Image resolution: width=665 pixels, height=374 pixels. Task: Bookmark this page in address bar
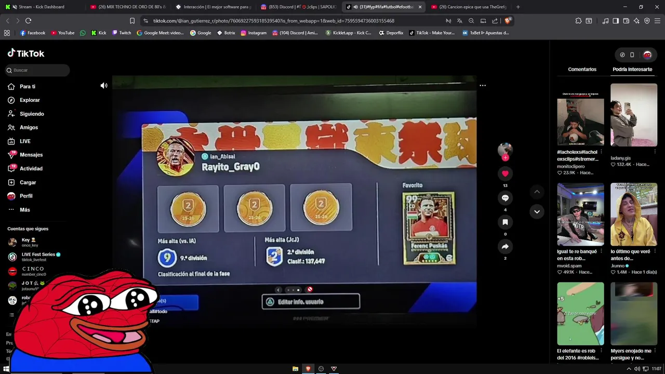132,21
